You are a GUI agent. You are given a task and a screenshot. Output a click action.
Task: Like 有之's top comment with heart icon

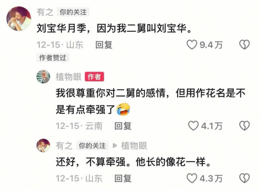click(x=192, y=45)
